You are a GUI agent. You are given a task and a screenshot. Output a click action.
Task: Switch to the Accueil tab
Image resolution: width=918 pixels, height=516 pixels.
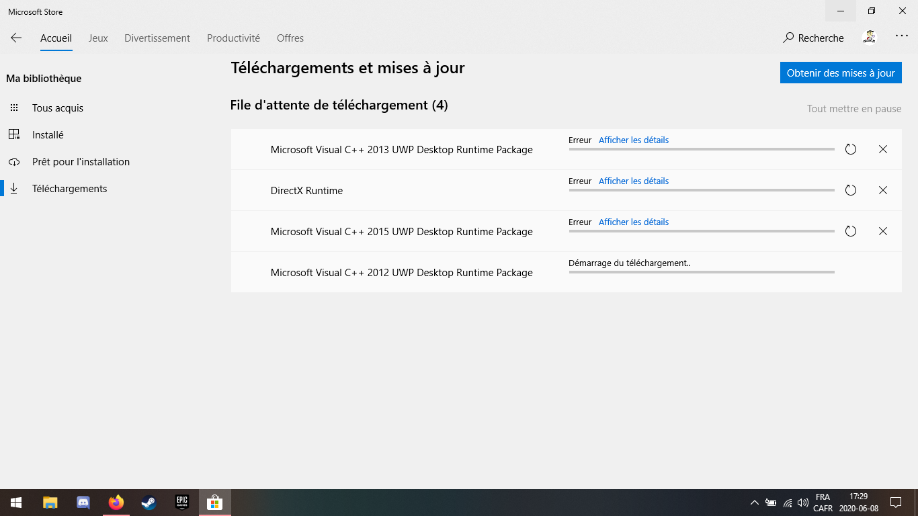click(x=56, y=38)
